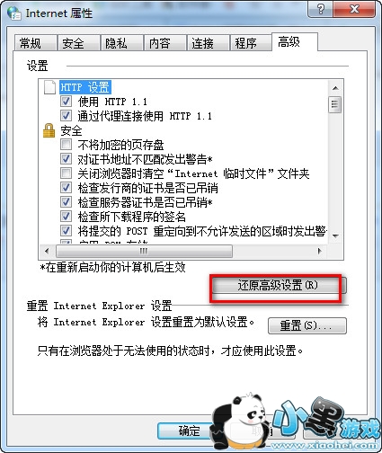Click the vertical scrollbar down arrow
Screen dimensions: 382x453
tap(335, 235)
